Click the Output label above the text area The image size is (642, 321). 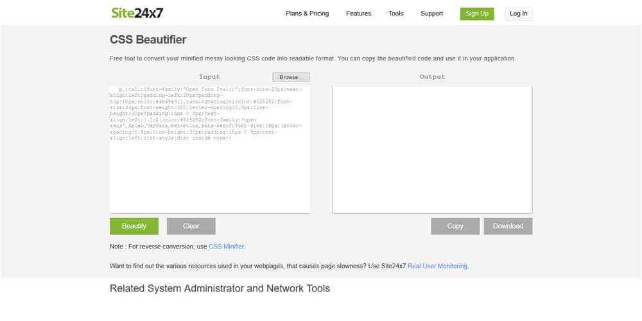tap(432, 77)
